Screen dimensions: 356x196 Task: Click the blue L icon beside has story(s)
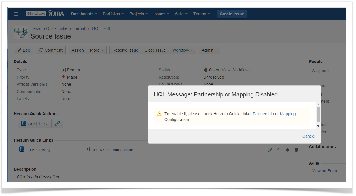click(x=22, y=149)
